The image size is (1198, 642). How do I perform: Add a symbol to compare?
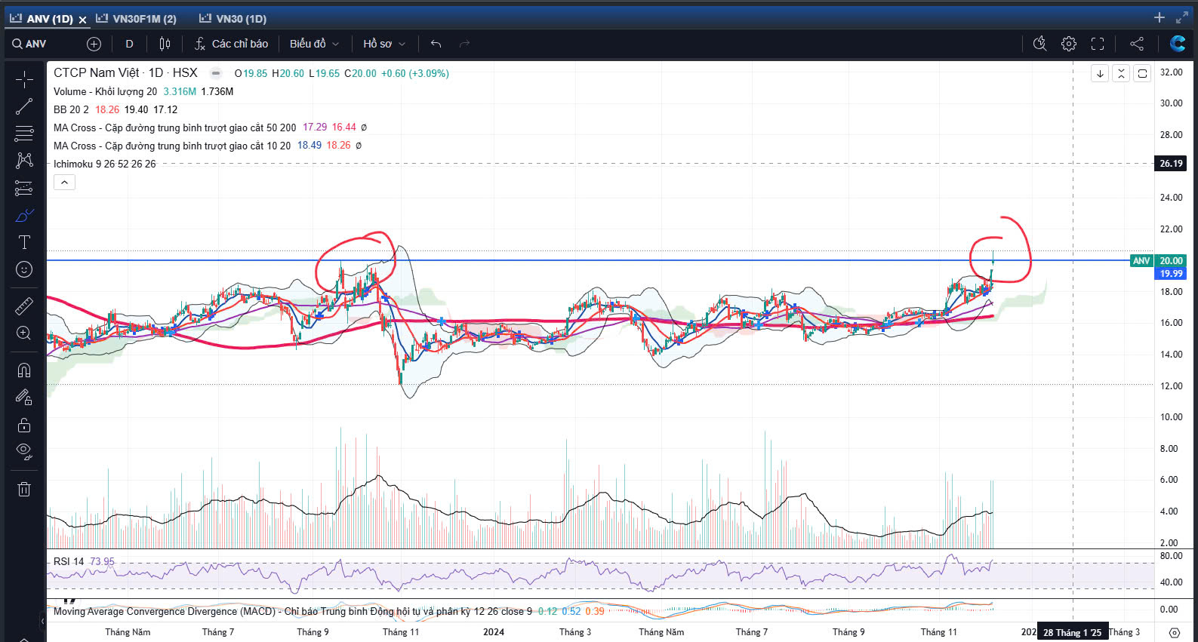pyautogui.click(x=94, y=44)
